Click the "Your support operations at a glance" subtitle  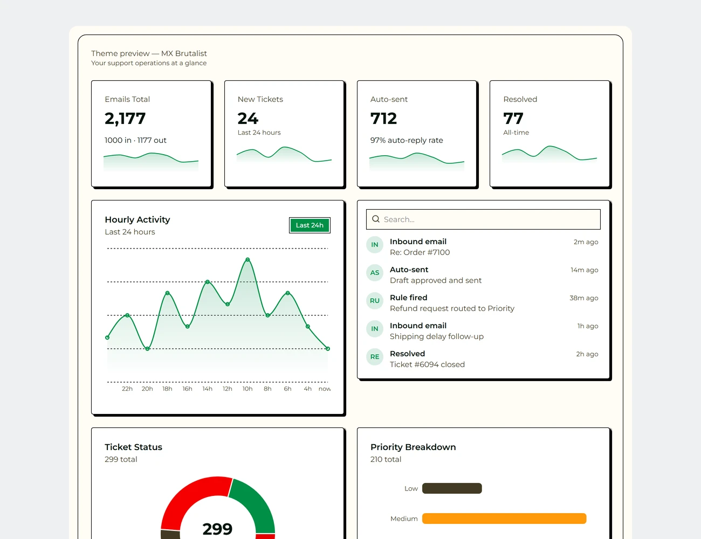tap(149, 63)
